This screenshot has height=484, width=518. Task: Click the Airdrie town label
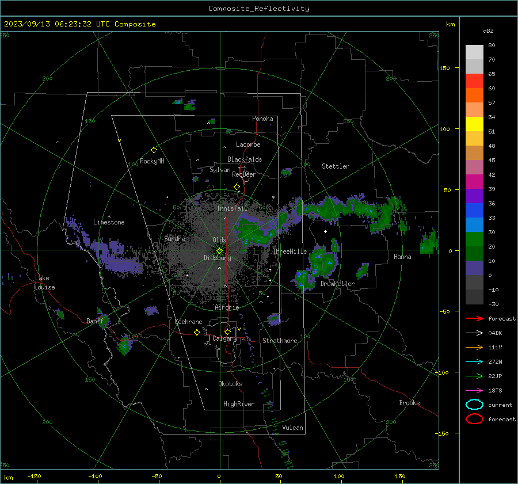[x=227, y=307]
